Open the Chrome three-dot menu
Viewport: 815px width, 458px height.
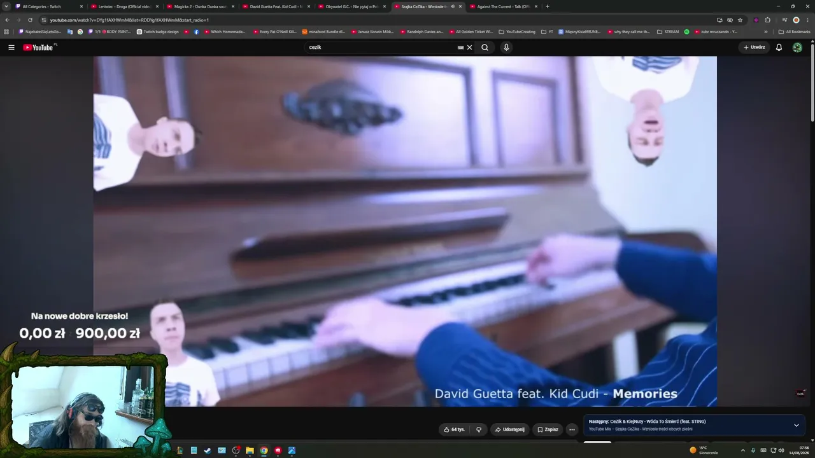(x=807, y=20)
